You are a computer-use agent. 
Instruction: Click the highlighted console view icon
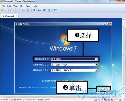tap(56, 10)
